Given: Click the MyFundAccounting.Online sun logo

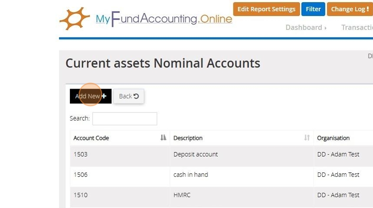Looking at the screenshot, I should (75, 19).
